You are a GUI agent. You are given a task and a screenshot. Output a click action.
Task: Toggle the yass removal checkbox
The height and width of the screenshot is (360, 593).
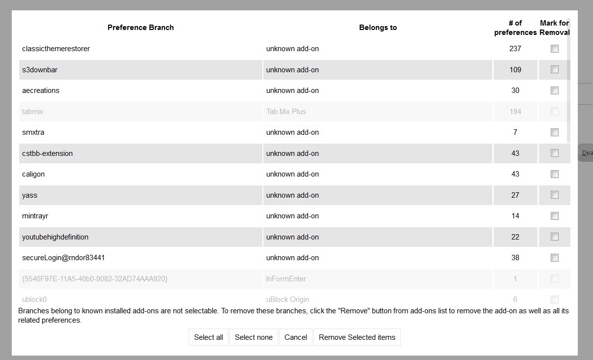coord(554,195)
